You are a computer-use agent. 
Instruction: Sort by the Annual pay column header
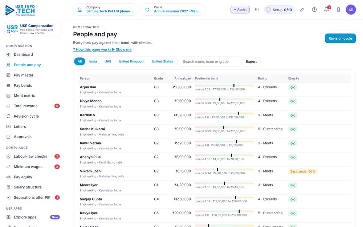pos(183,78)
